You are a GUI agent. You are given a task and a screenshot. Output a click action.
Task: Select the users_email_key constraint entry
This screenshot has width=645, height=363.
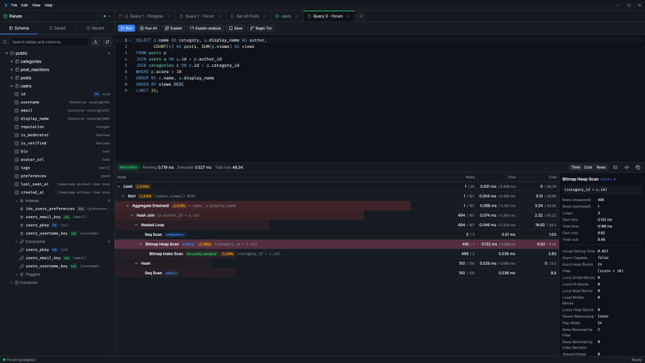(57, 258)
